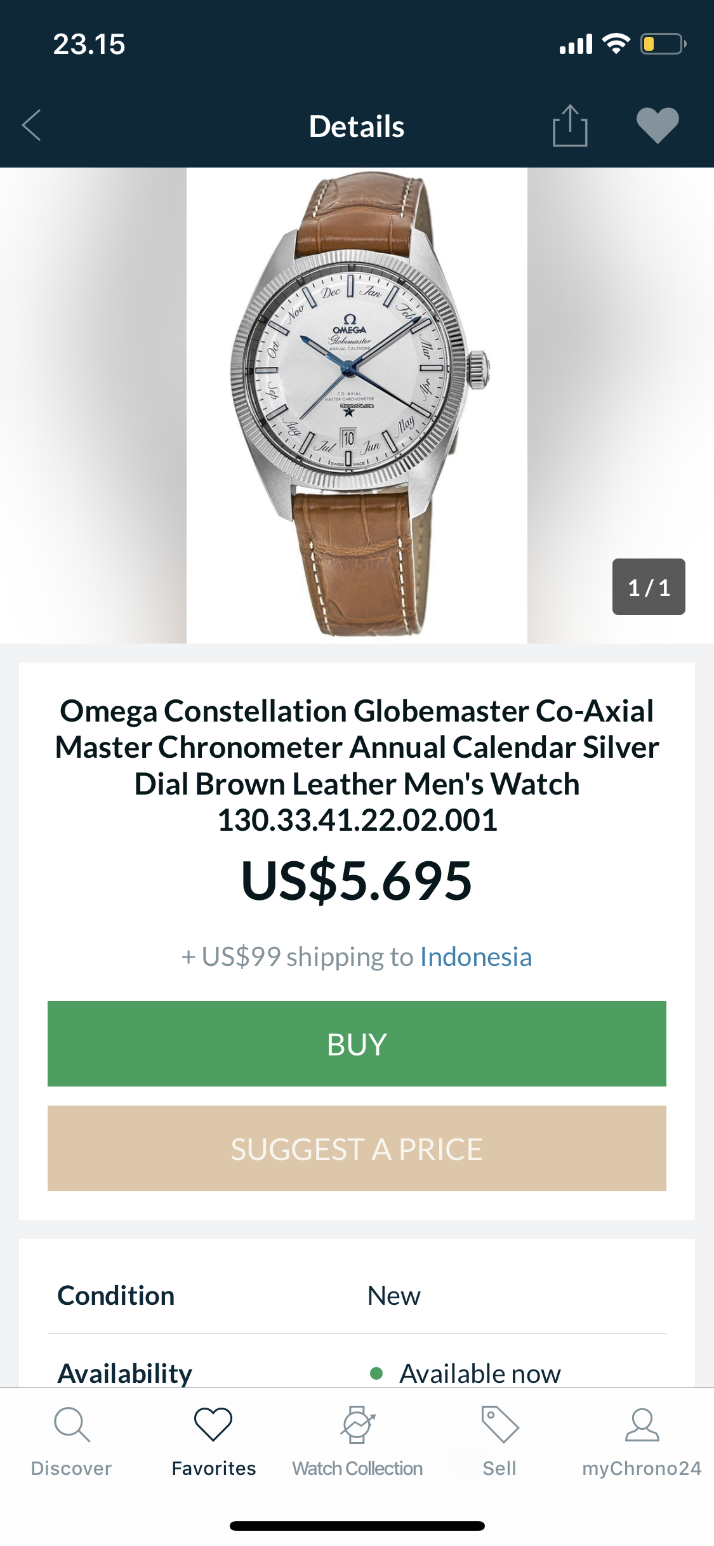Open the Discover magnifier tab
The height and width of the screenshot is (1546, 714).
click(x=72, y=1440)
